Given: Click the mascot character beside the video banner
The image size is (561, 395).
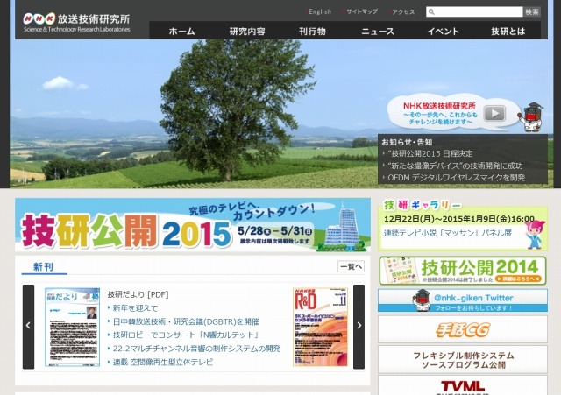Looking at the screenshot, I should click(533, 116).
